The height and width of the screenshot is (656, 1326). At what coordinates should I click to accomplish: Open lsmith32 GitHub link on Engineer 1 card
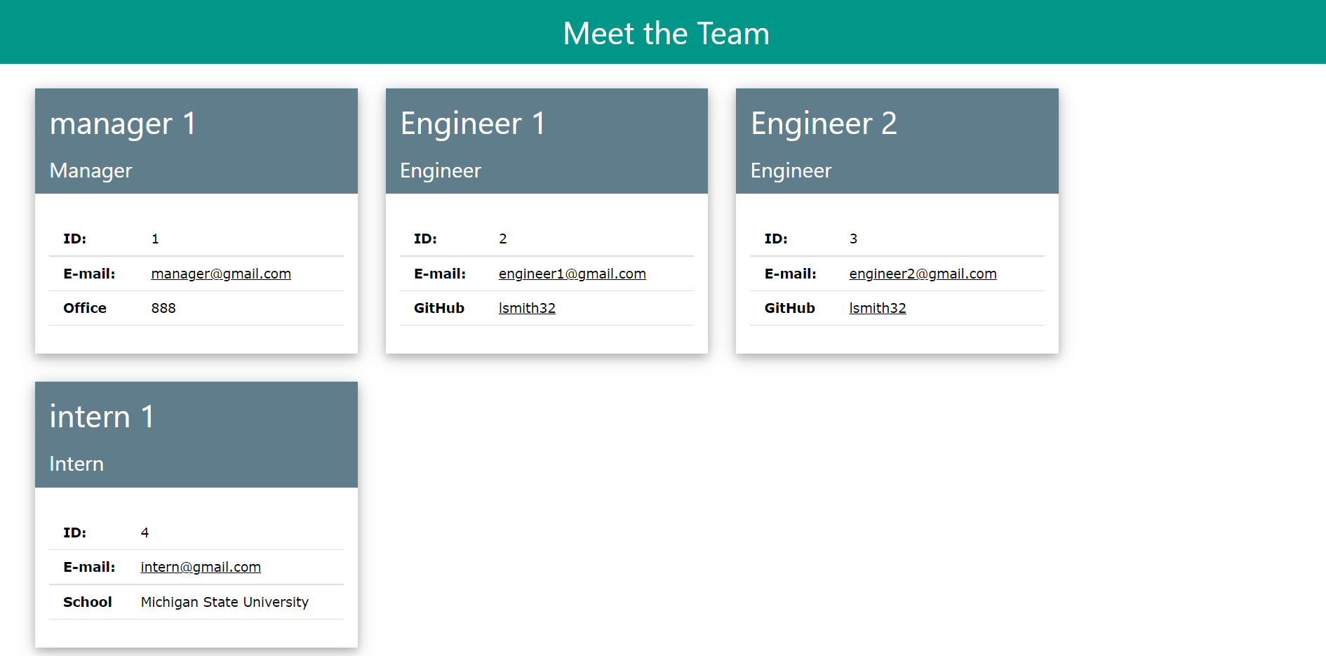tap(527, 308)
